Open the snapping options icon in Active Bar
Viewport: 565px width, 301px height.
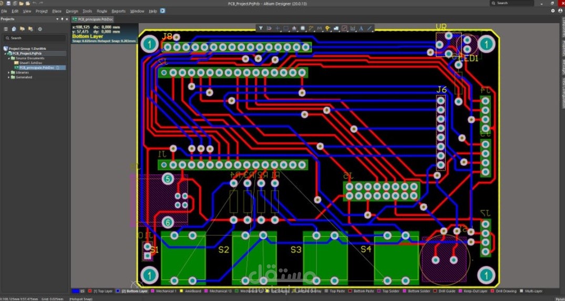269,28
